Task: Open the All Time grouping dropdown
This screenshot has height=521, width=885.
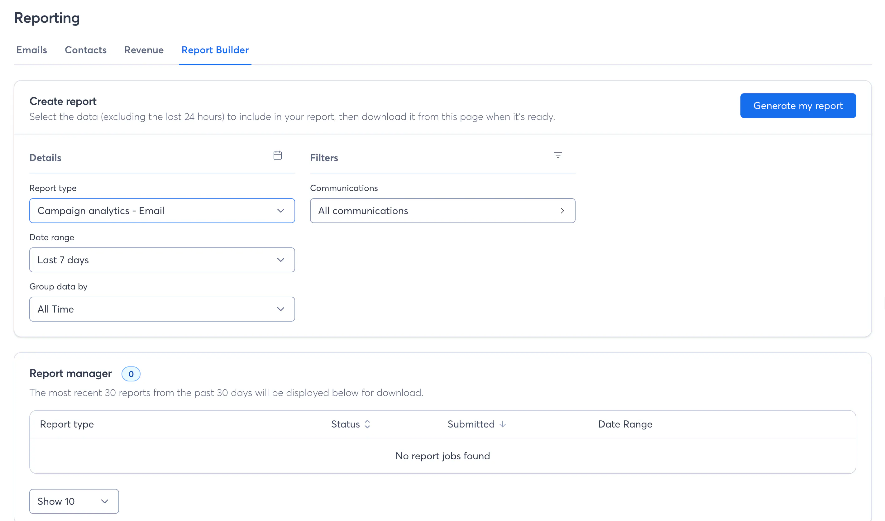Action: click(155, 309)
